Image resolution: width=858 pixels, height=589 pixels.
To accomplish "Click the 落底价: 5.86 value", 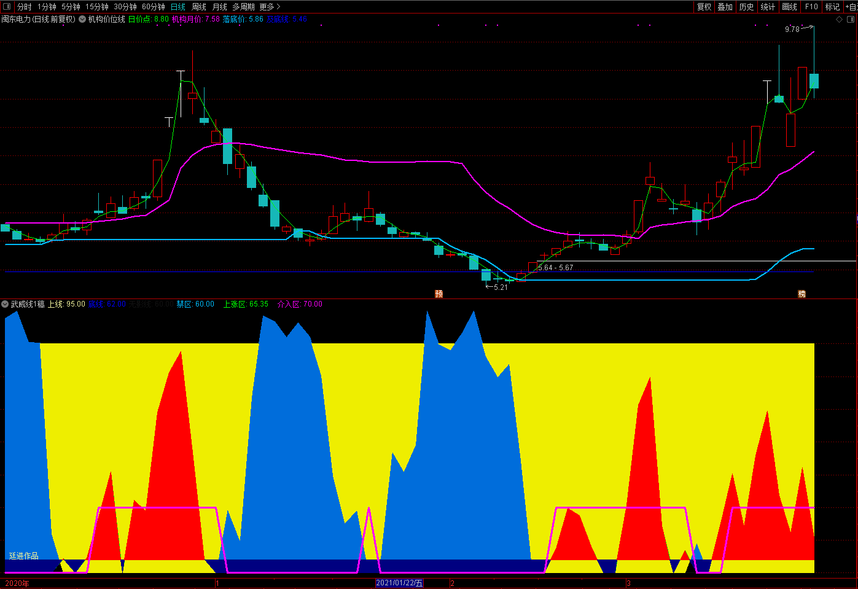I will point(243,19).
